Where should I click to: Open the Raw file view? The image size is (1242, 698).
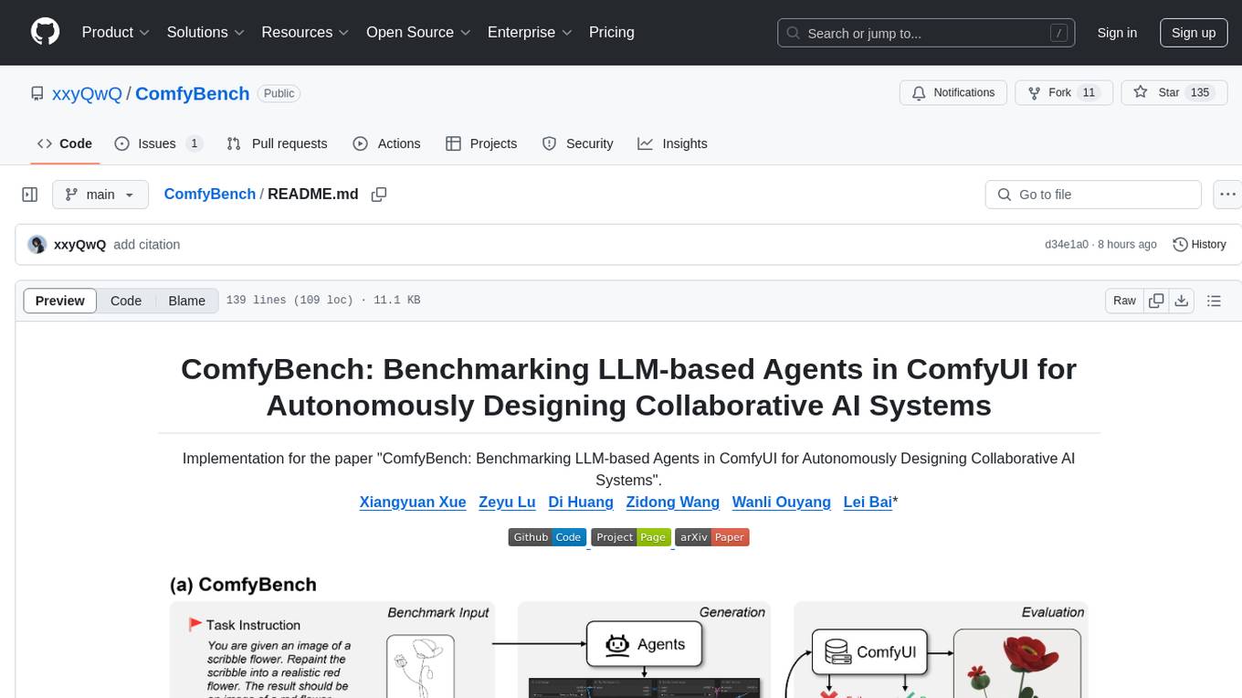[1124, 301]
